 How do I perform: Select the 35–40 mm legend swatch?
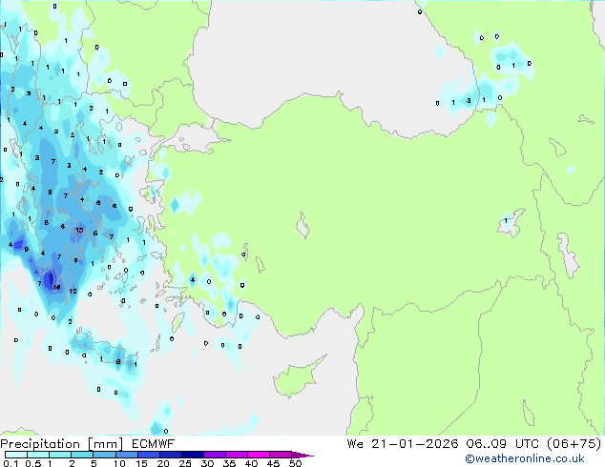click(x=236, y=455)
